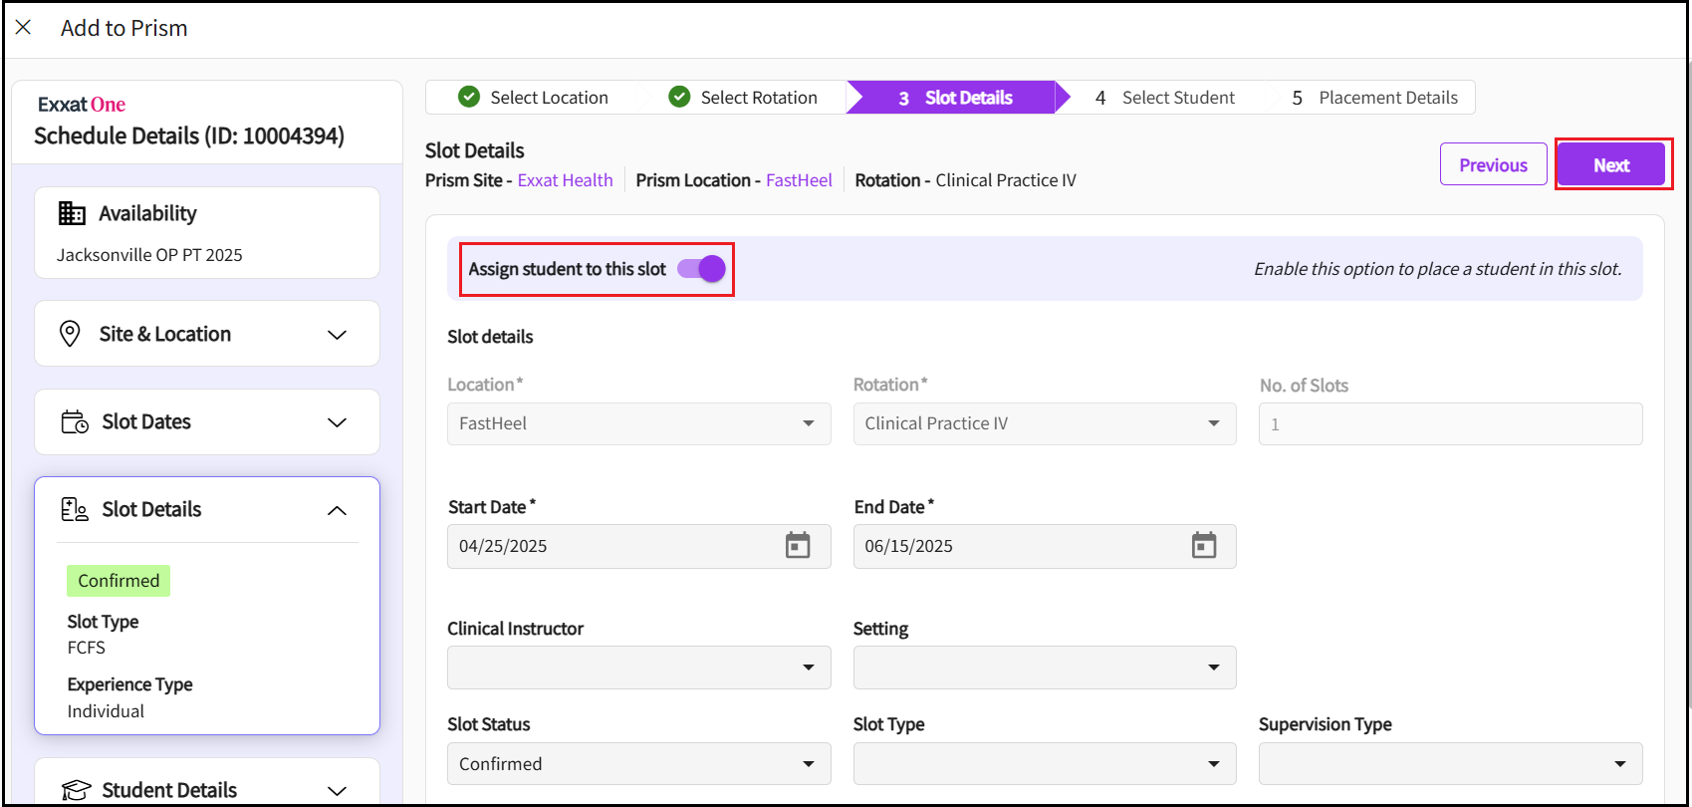Viewport: 1692px width, 807px height.
Task: Click the Availability building icon
Action: [72, 213]
